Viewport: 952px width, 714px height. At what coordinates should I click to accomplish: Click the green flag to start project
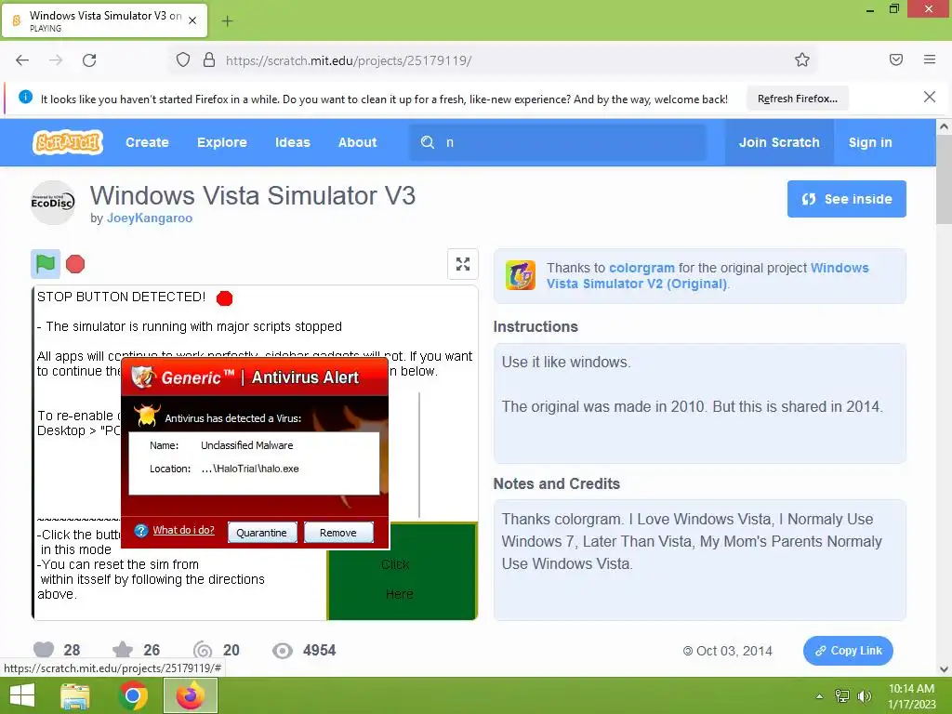tap(46, 264)
